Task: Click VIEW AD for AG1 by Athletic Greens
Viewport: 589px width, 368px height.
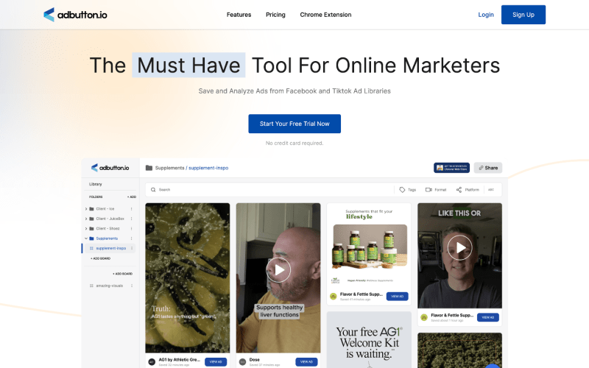Action: (216, 362)
